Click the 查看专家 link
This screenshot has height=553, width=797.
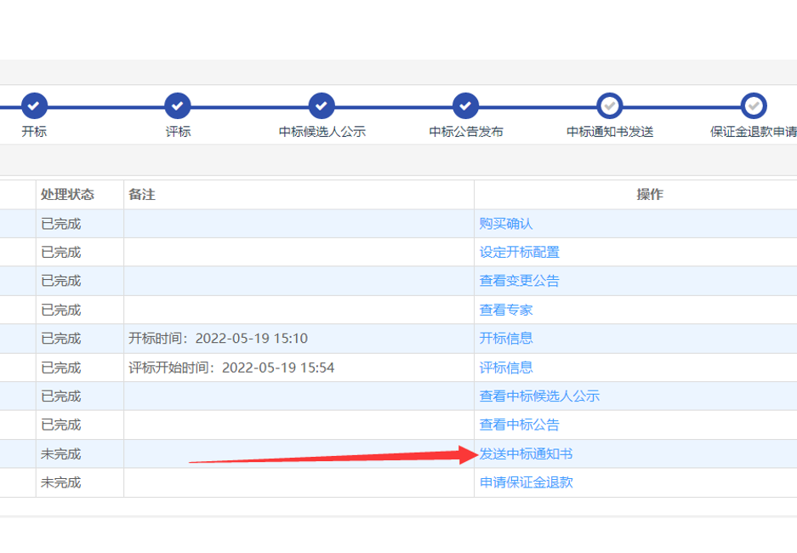coord(505,310)
